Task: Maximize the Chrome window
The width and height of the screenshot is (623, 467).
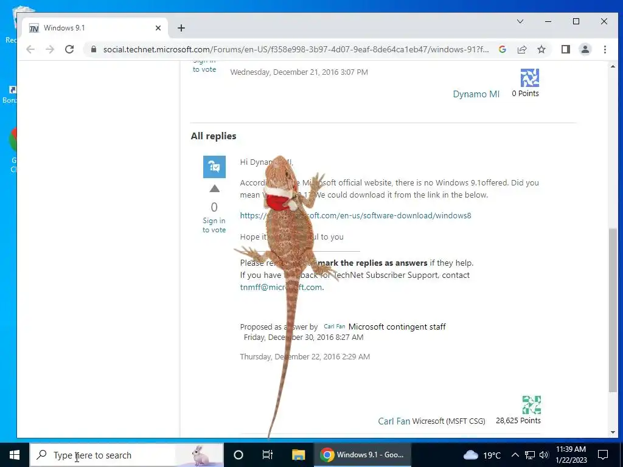Action: (576, 21)
